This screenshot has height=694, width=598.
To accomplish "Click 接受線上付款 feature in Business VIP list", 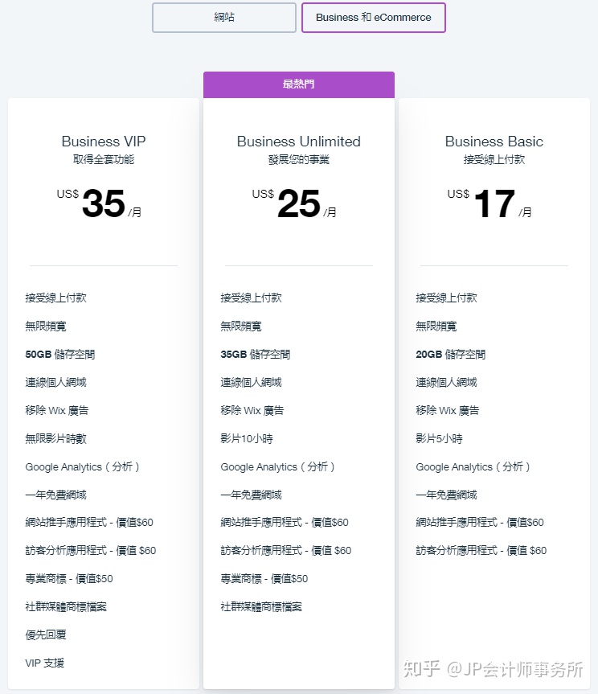I will [x=55, y=298].
